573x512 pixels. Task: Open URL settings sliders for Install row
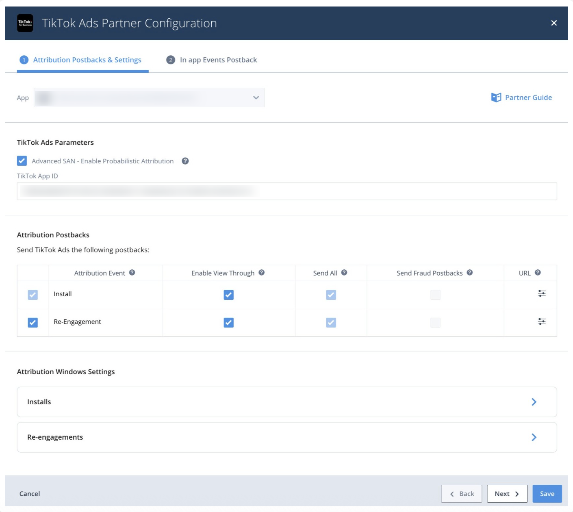click(542, 293)
